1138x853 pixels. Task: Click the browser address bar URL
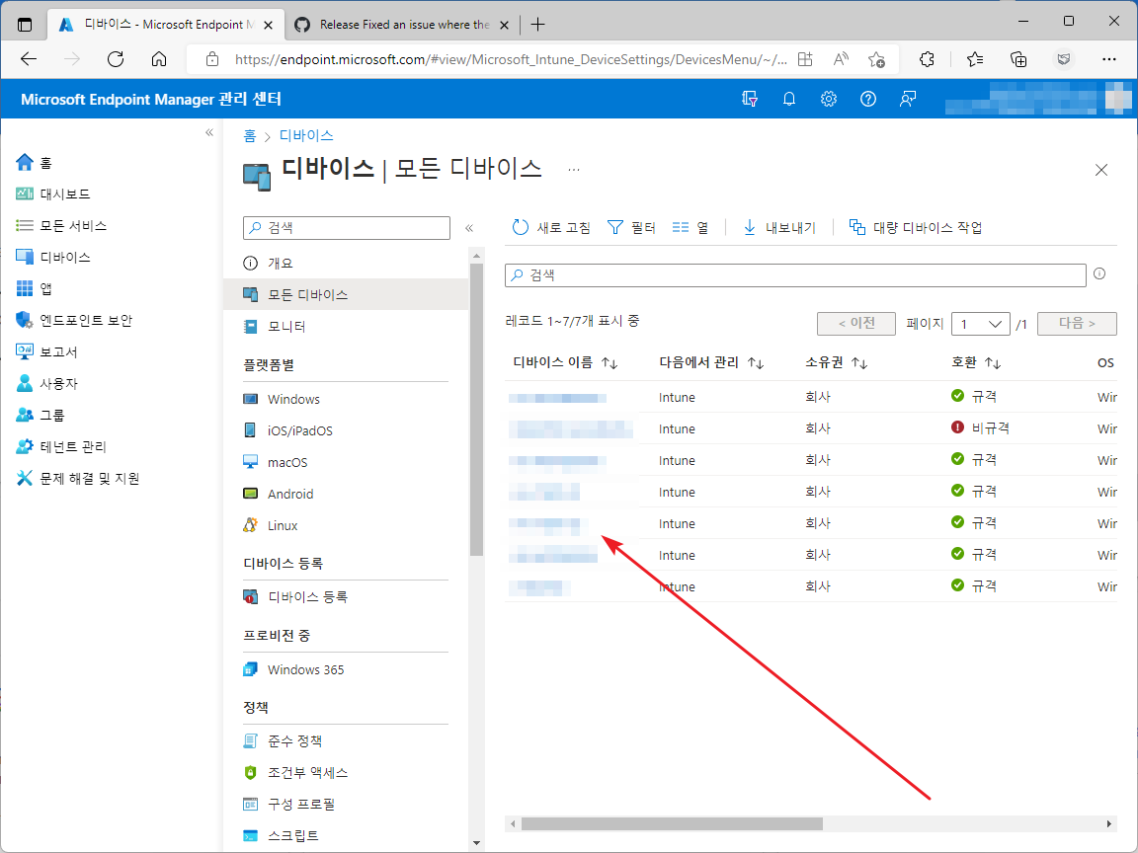[x=511, y=59]
